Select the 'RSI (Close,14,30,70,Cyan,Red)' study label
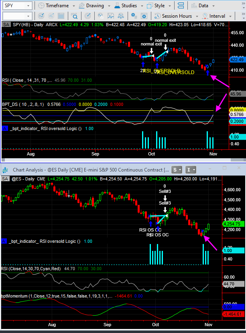This screenshot has width=246, height=333. click(31, 269)
